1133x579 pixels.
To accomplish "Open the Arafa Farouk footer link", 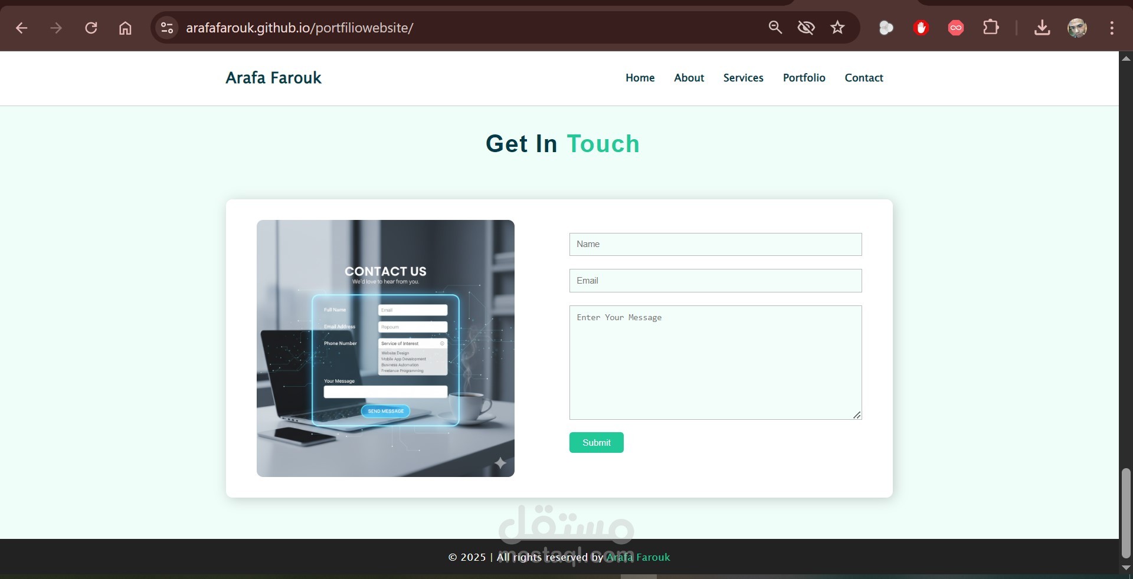I will (x=638, y=557).
